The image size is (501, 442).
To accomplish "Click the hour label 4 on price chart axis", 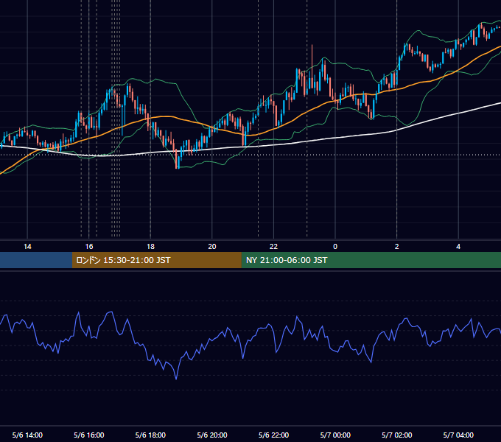I will (x=458, y=247).
